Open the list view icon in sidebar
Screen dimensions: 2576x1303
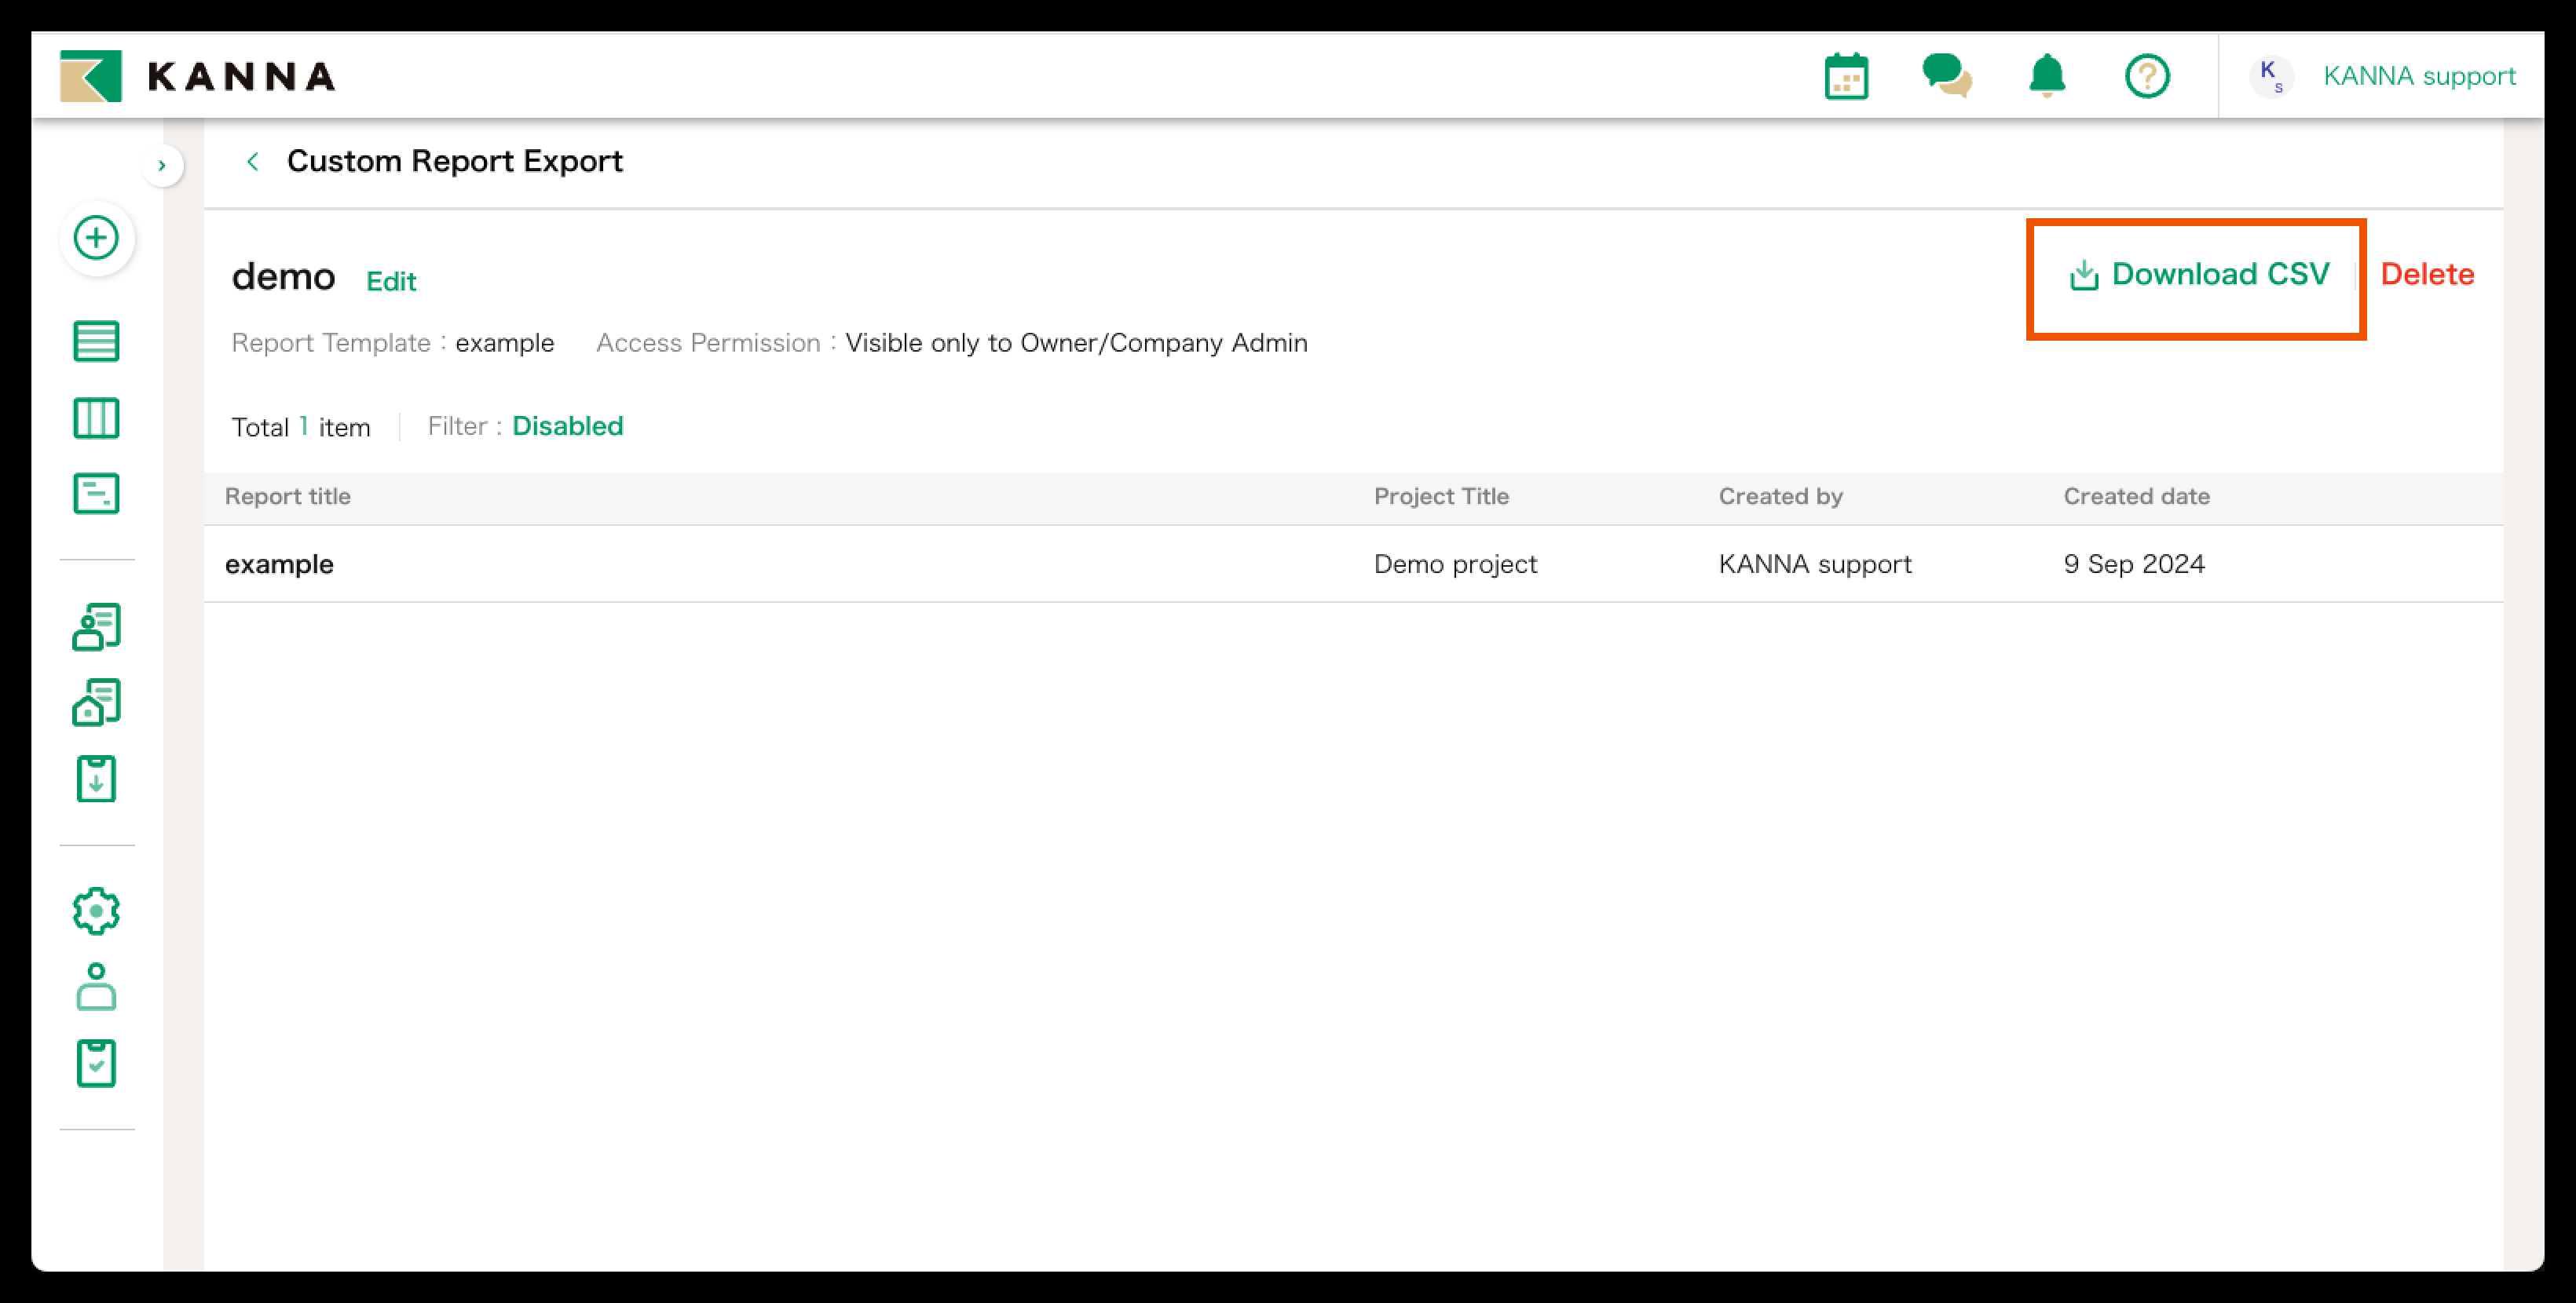pyautogui.click(x=97, y=341)
